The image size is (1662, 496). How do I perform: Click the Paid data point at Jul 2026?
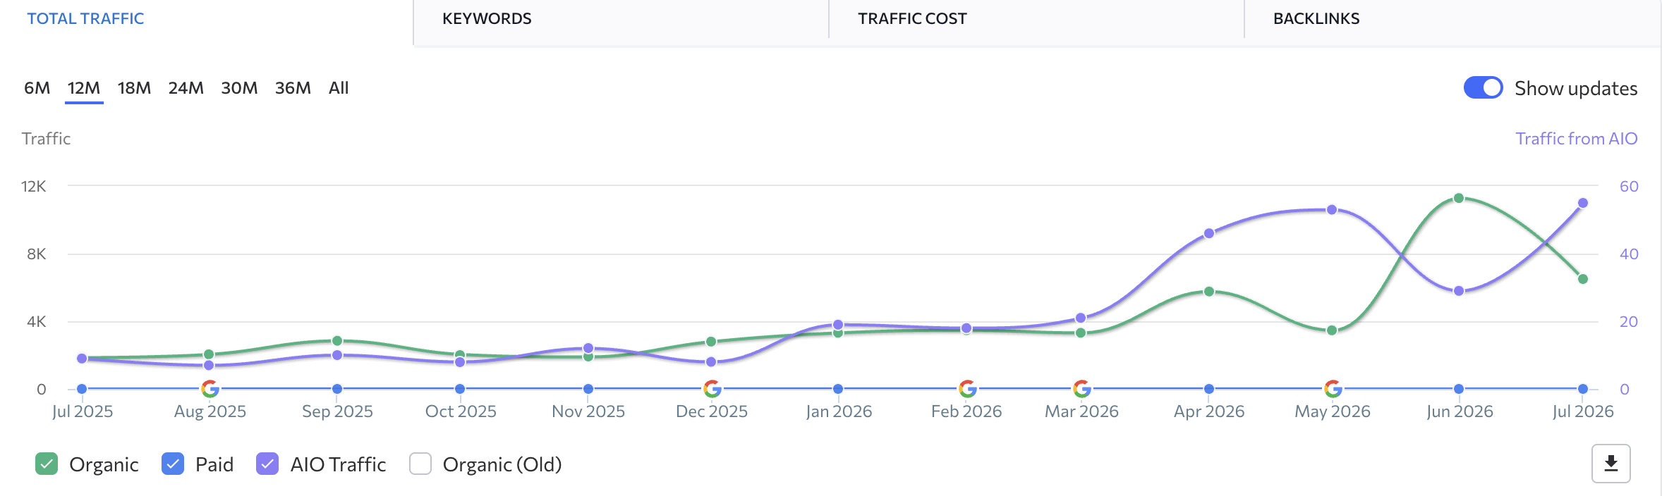point(1583,389)
